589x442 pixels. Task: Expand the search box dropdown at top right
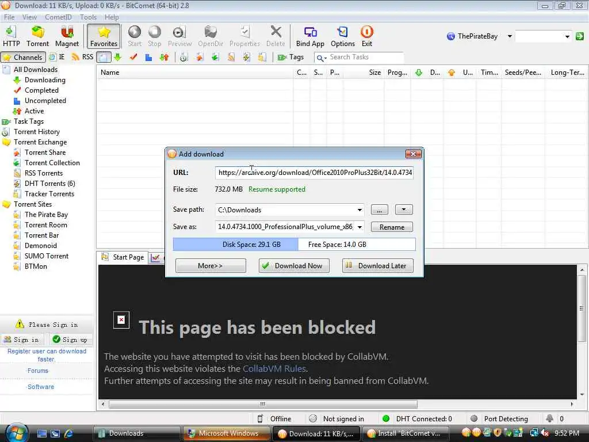tap(567, 36)
